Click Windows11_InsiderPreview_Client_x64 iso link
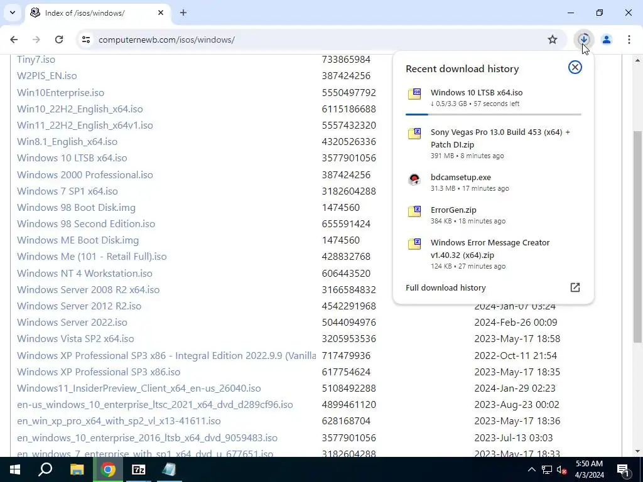643x482 pixels. (139, 388)
